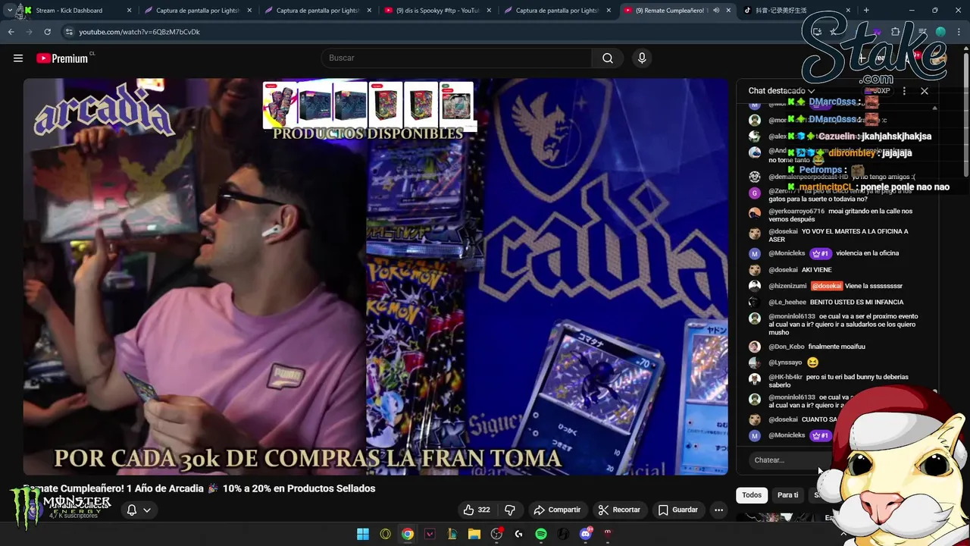Launch League of Legends from taskbar
Image resolution: width=970 pixels, height=546 pixels.
pos(452,534)
